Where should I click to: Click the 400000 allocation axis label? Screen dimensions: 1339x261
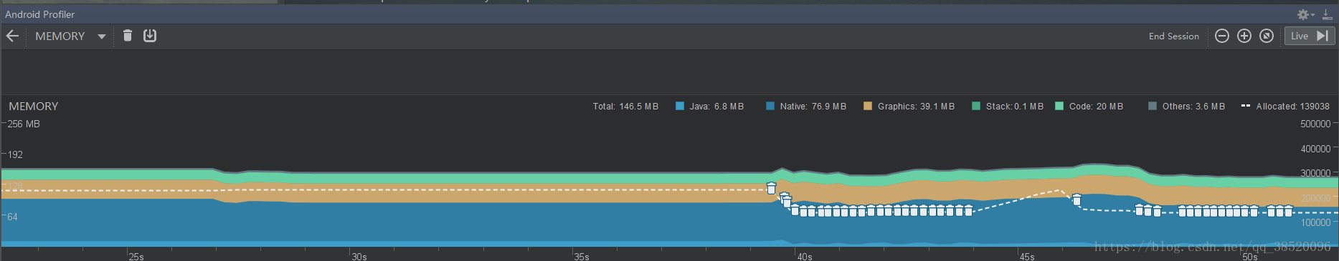click(x=1315, y=149)
